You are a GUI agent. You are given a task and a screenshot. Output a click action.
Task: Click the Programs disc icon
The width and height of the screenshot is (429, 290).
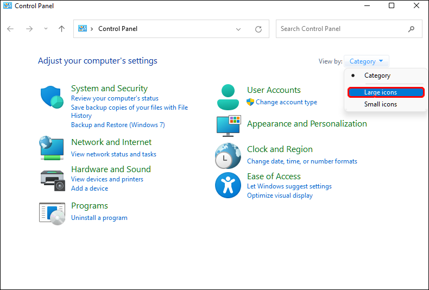(x=52, y=212)
